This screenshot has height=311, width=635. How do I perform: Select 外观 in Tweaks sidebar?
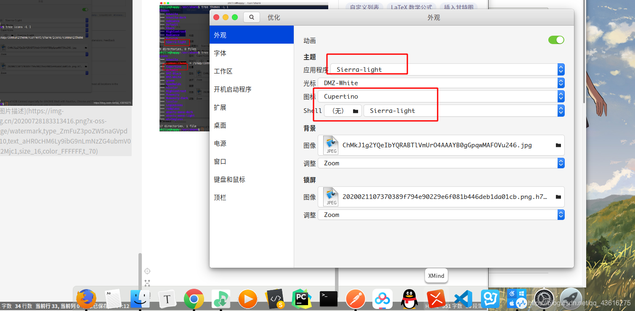click(x=252, y=35)
